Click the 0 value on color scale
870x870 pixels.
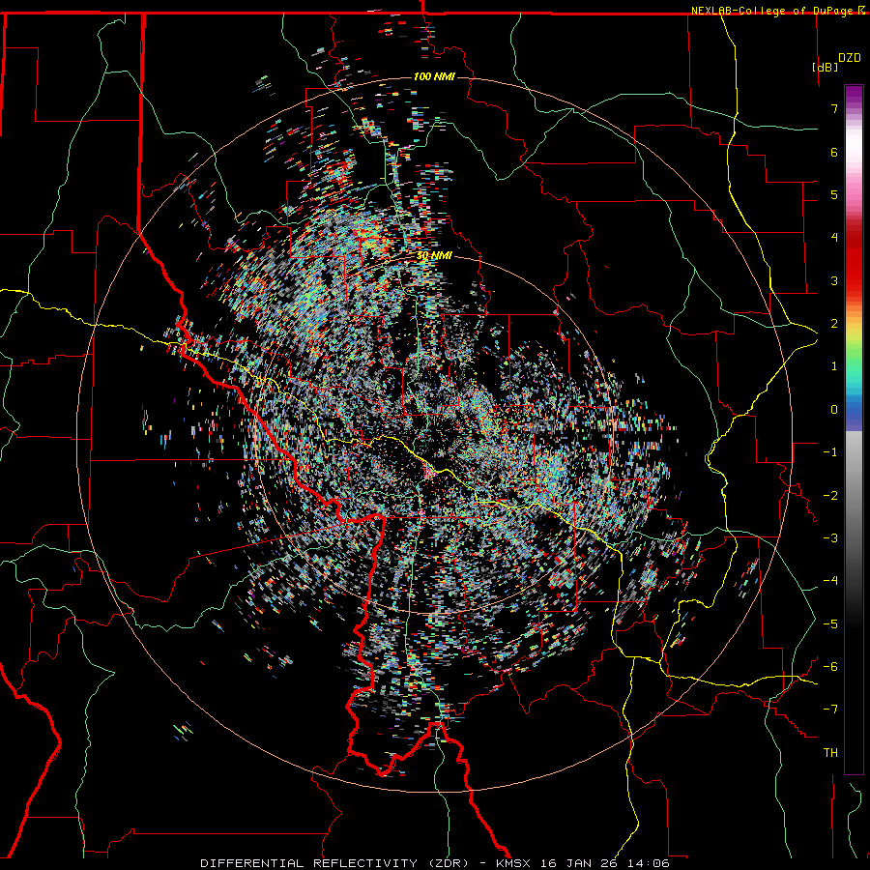834,410
